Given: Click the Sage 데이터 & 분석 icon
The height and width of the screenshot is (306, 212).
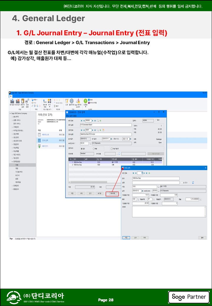Looking at the screenshot, I should 78,101.
